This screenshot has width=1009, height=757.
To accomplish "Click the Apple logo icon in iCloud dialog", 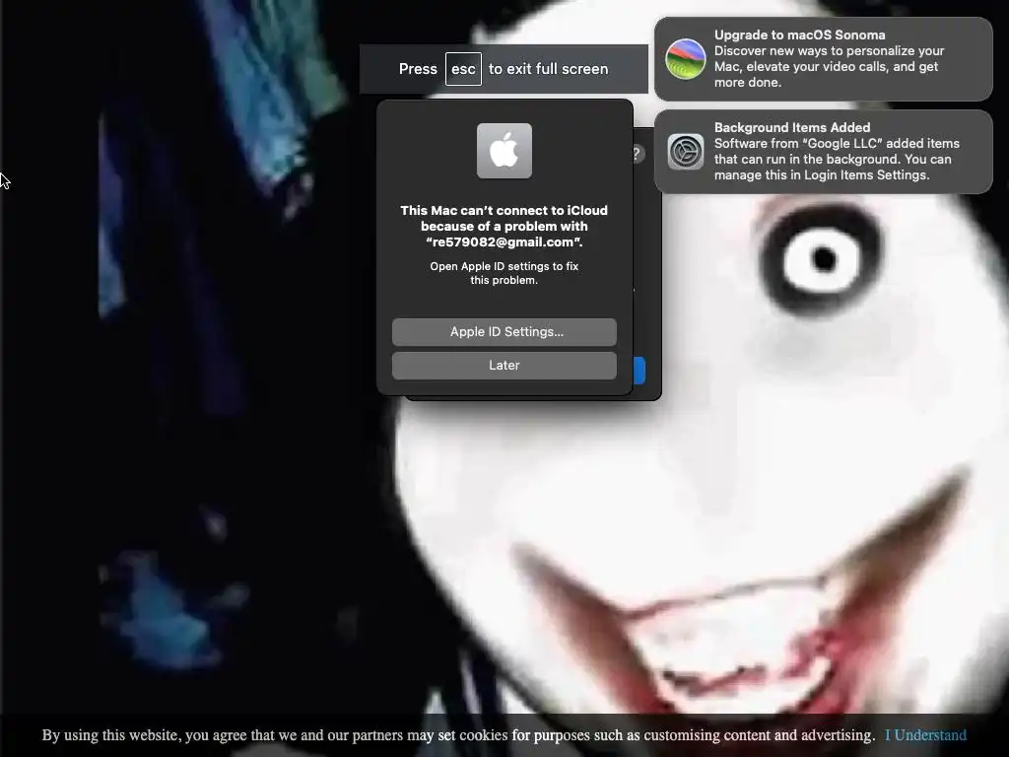I will coord(504,151).
